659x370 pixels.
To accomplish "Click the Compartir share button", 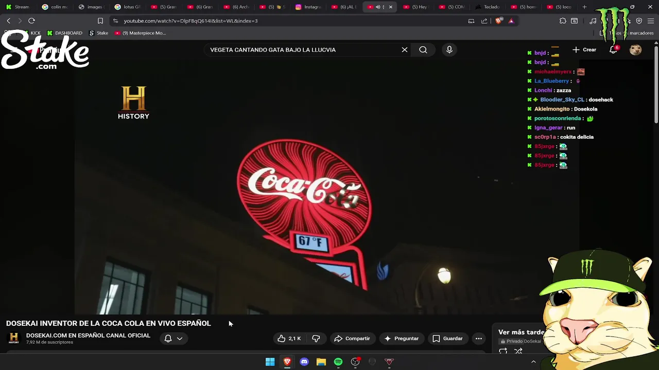I will pyautogui.click(x=352, y=339).
